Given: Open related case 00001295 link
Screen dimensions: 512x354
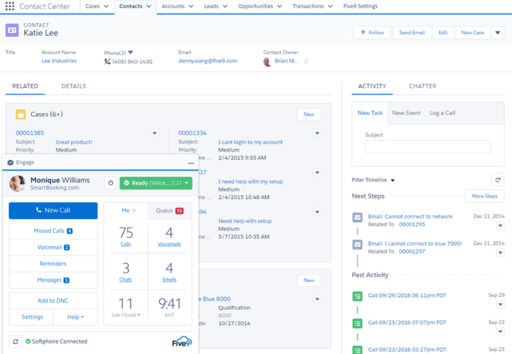Looking at the screenshot, I should point(412,225).
